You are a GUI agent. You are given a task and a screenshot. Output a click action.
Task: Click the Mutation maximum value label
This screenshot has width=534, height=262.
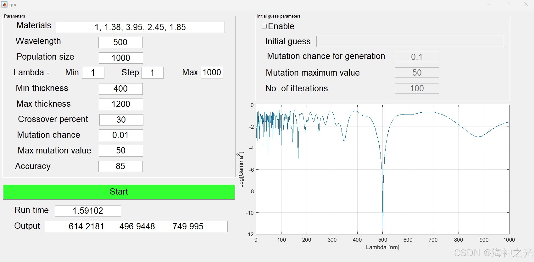click(x=313, y=73)
